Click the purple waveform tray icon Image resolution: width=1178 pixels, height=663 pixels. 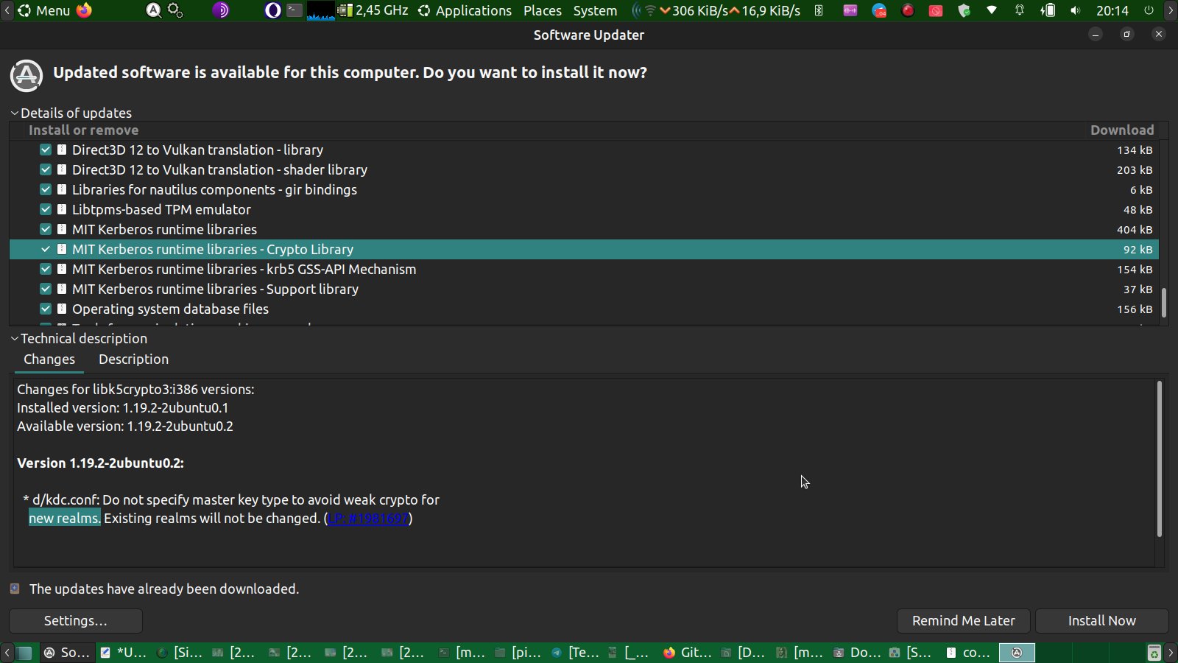point(850,10)
